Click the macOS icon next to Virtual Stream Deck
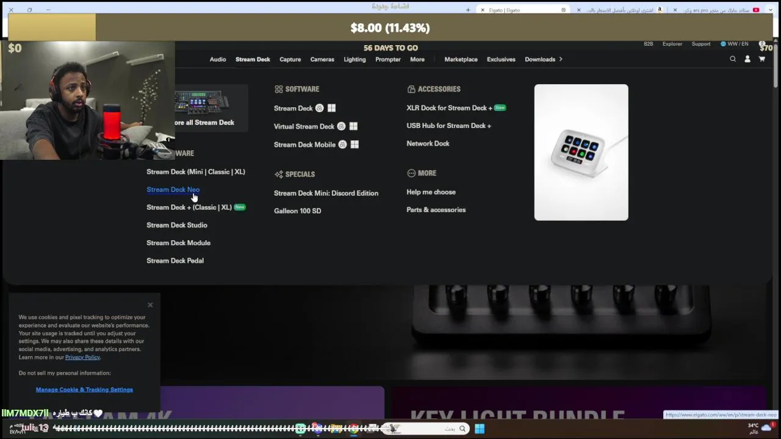 (x=341, y=126)
